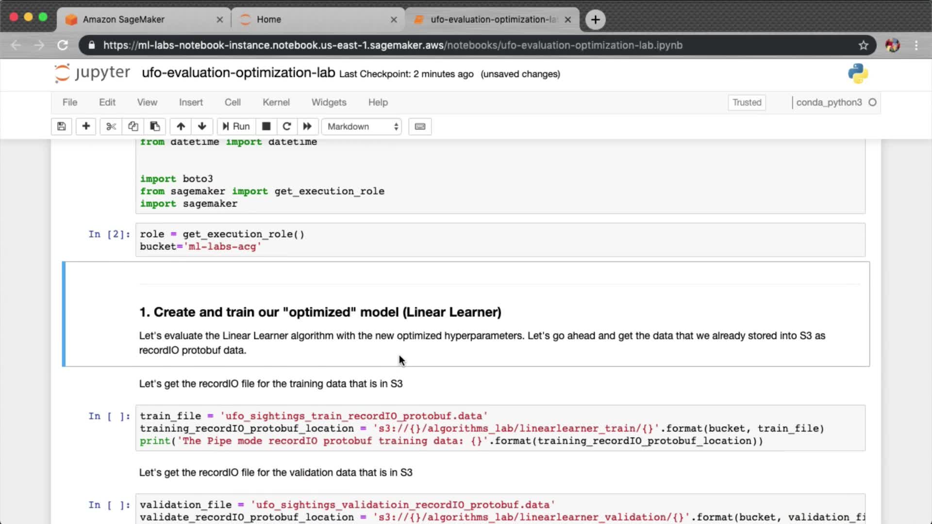Click the save and checkpoint icon
This screenshot has height=524, width=932.
point(62,127)
